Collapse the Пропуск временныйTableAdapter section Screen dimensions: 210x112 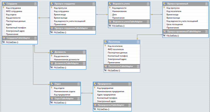click(x=206, y=31)
